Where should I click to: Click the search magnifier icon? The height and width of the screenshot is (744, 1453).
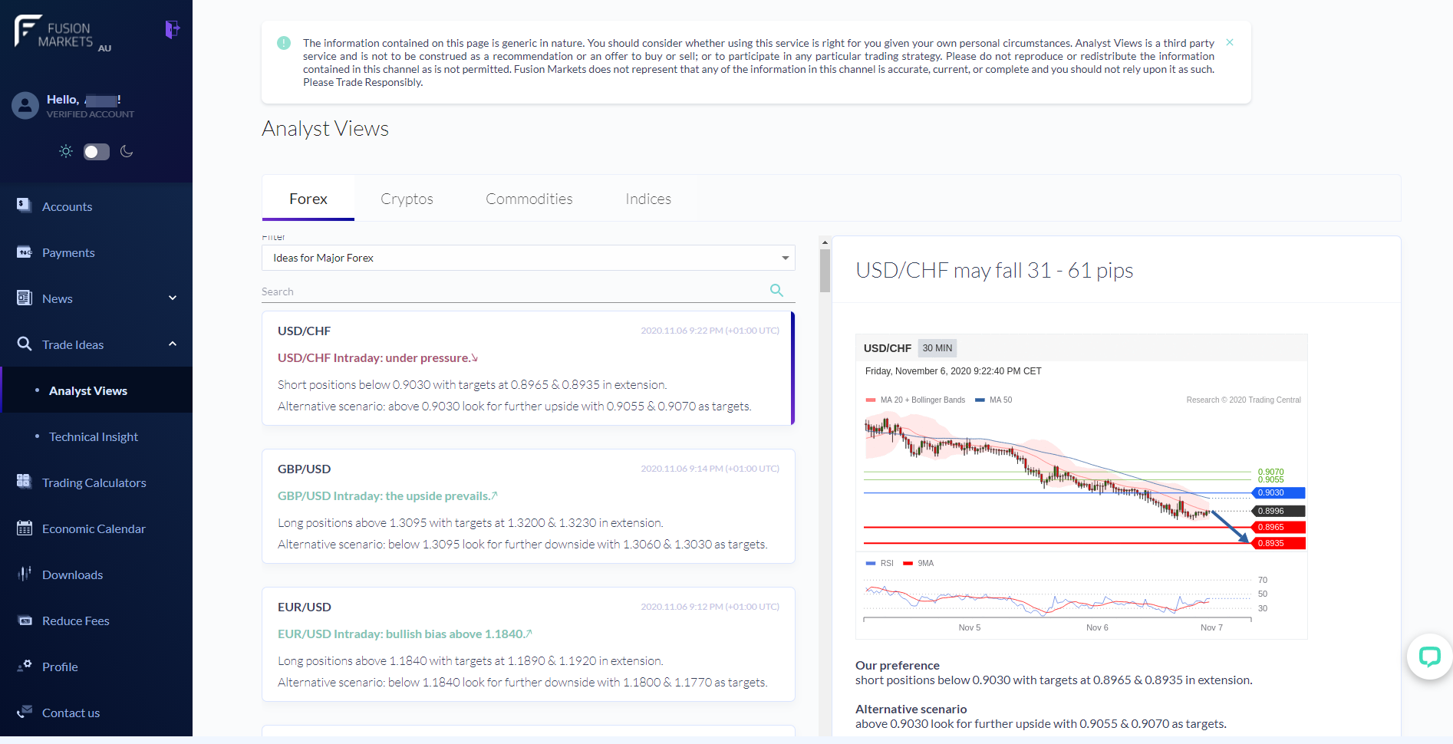click(776, 291)
